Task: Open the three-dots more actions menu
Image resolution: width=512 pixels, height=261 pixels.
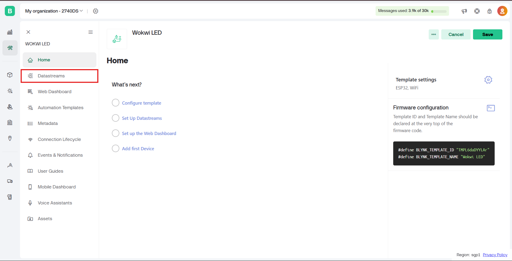Action: tap(434, 34)
